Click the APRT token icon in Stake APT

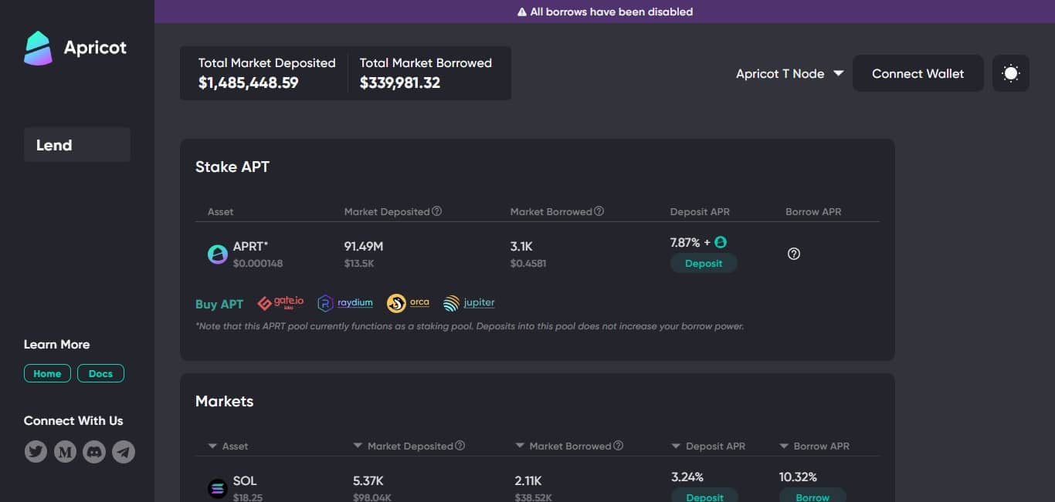pyautogui.click(x=217, y=253)
